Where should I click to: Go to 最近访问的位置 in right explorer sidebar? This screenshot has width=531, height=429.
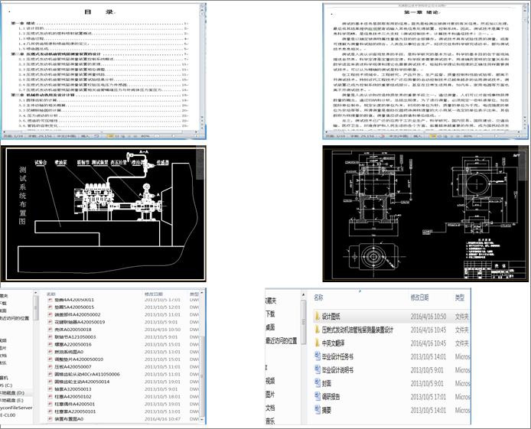[x=282, y=341]
